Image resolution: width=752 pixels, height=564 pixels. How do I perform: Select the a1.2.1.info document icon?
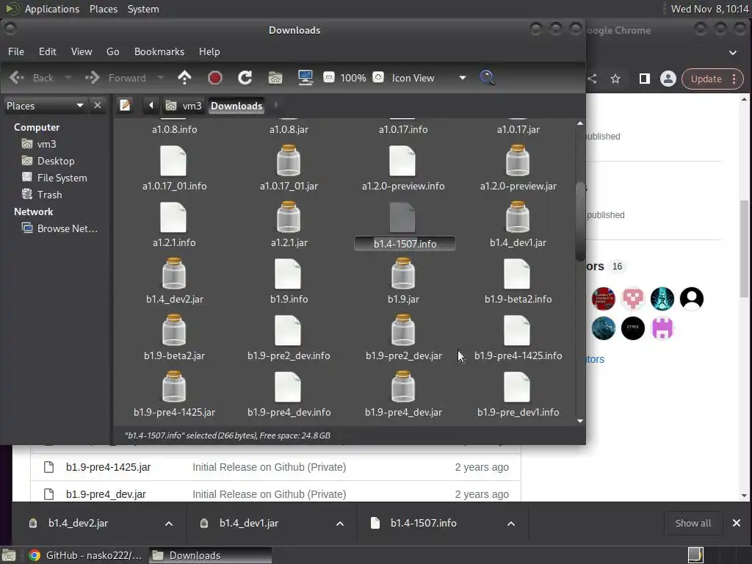(x=173, y=217)
